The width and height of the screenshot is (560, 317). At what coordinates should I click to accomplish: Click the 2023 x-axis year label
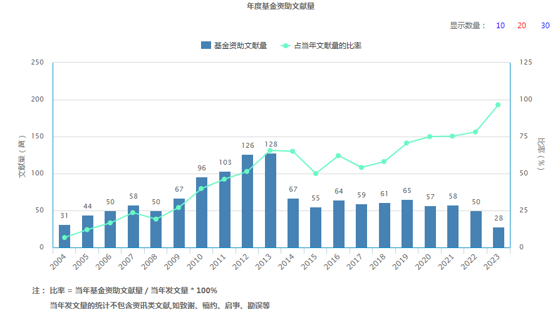coord(492,262)
